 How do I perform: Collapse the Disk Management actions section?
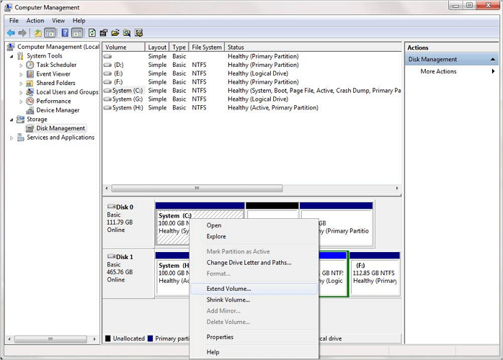tap(493, 60)
